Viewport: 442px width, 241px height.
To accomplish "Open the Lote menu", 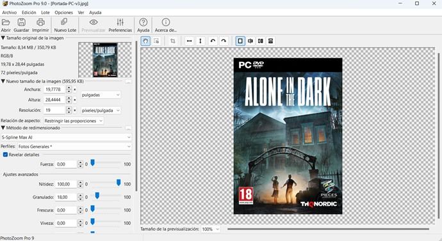I will click(45, 12).
